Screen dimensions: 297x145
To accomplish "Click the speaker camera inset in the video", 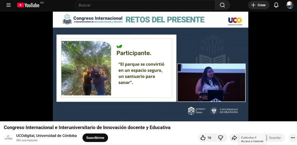I will tap(211, 83).
